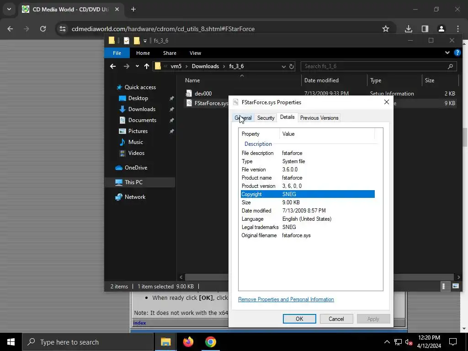
Task: Select the dev000 file
Action: (x=203, y=93)
